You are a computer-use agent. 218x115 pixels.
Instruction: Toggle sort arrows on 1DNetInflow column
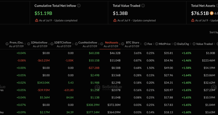pos(49,44)
